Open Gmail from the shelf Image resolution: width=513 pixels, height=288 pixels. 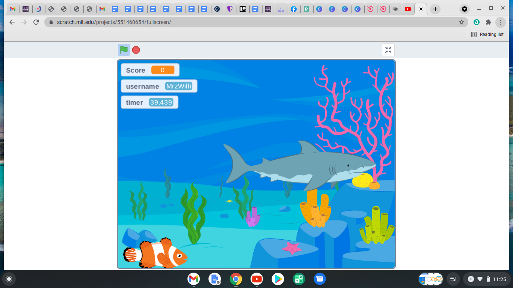click(x=193, y=279)
